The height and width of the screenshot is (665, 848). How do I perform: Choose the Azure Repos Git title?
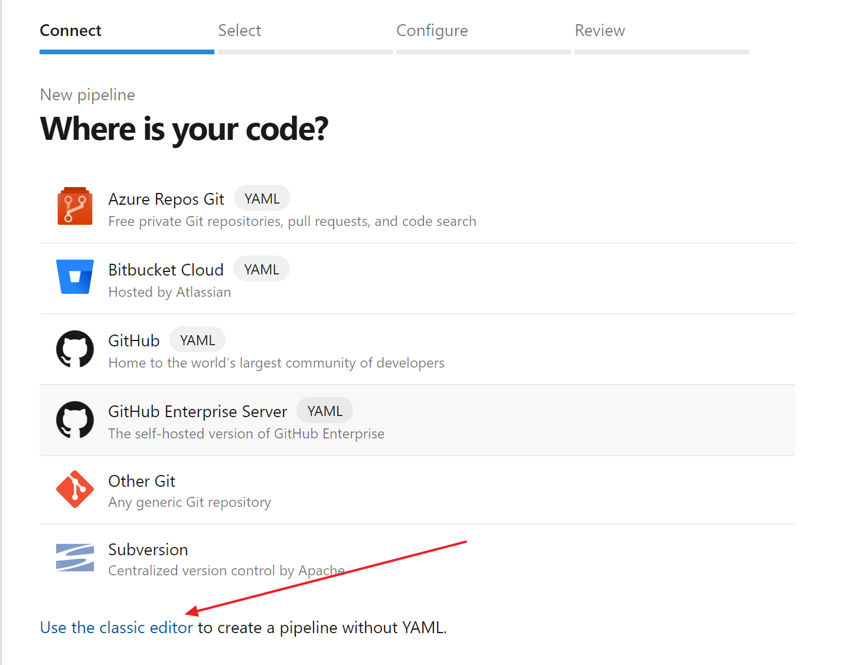166,199
